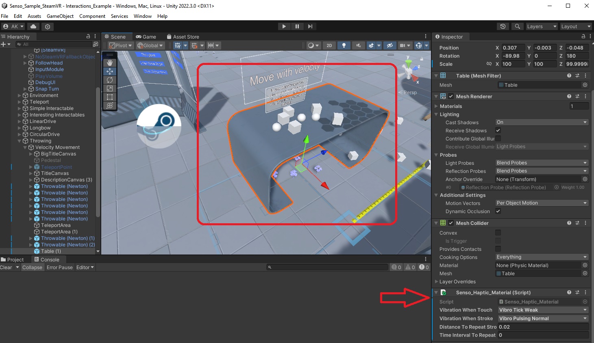
Task: Uncheck Dynamic Occlusion in Additional Settings
Action: (498, 211)
